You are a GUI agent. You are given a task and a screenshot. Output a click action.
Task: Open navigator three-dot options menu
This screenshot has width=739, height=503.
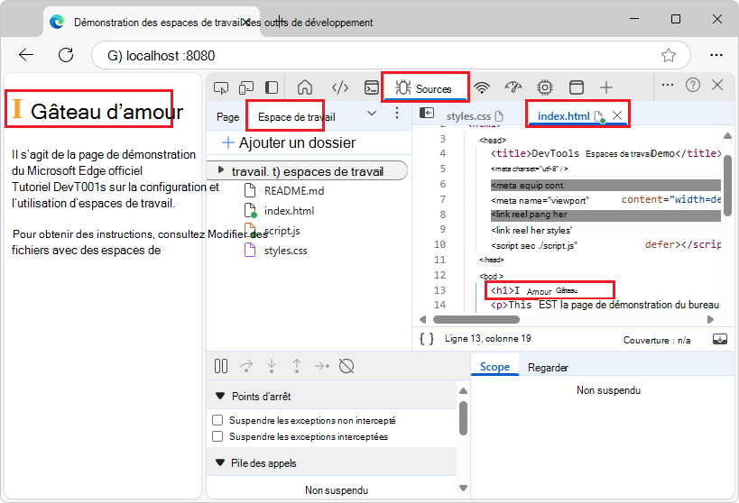(x=397, y=113)
